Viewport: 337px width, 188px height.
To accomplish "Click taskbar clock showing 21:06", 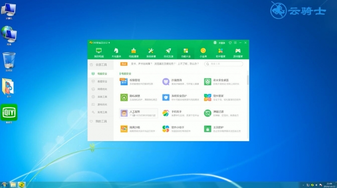I will click(329, 185).
